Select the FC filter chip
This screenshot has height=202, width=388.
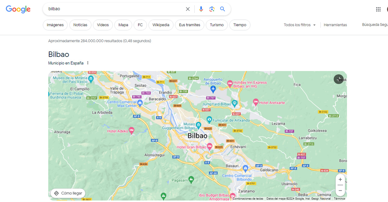[x=140, y=25]
